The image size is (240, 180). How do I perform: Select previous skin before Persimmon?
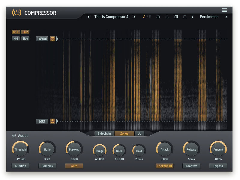point(192,17)
